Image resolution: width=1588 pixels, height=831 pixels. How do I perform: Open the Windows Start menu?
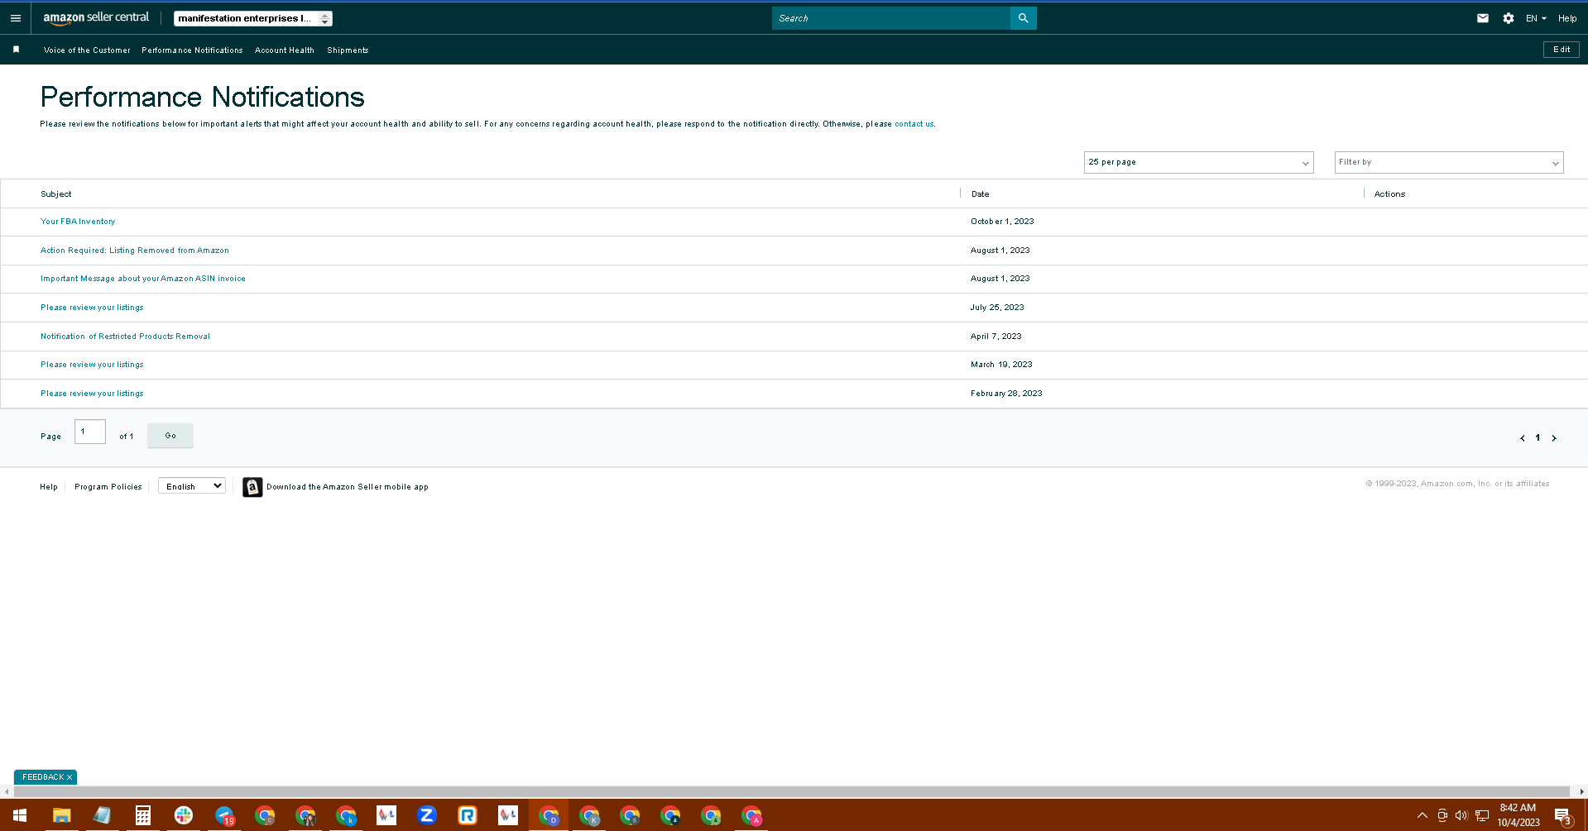click(x=20, y=815)
